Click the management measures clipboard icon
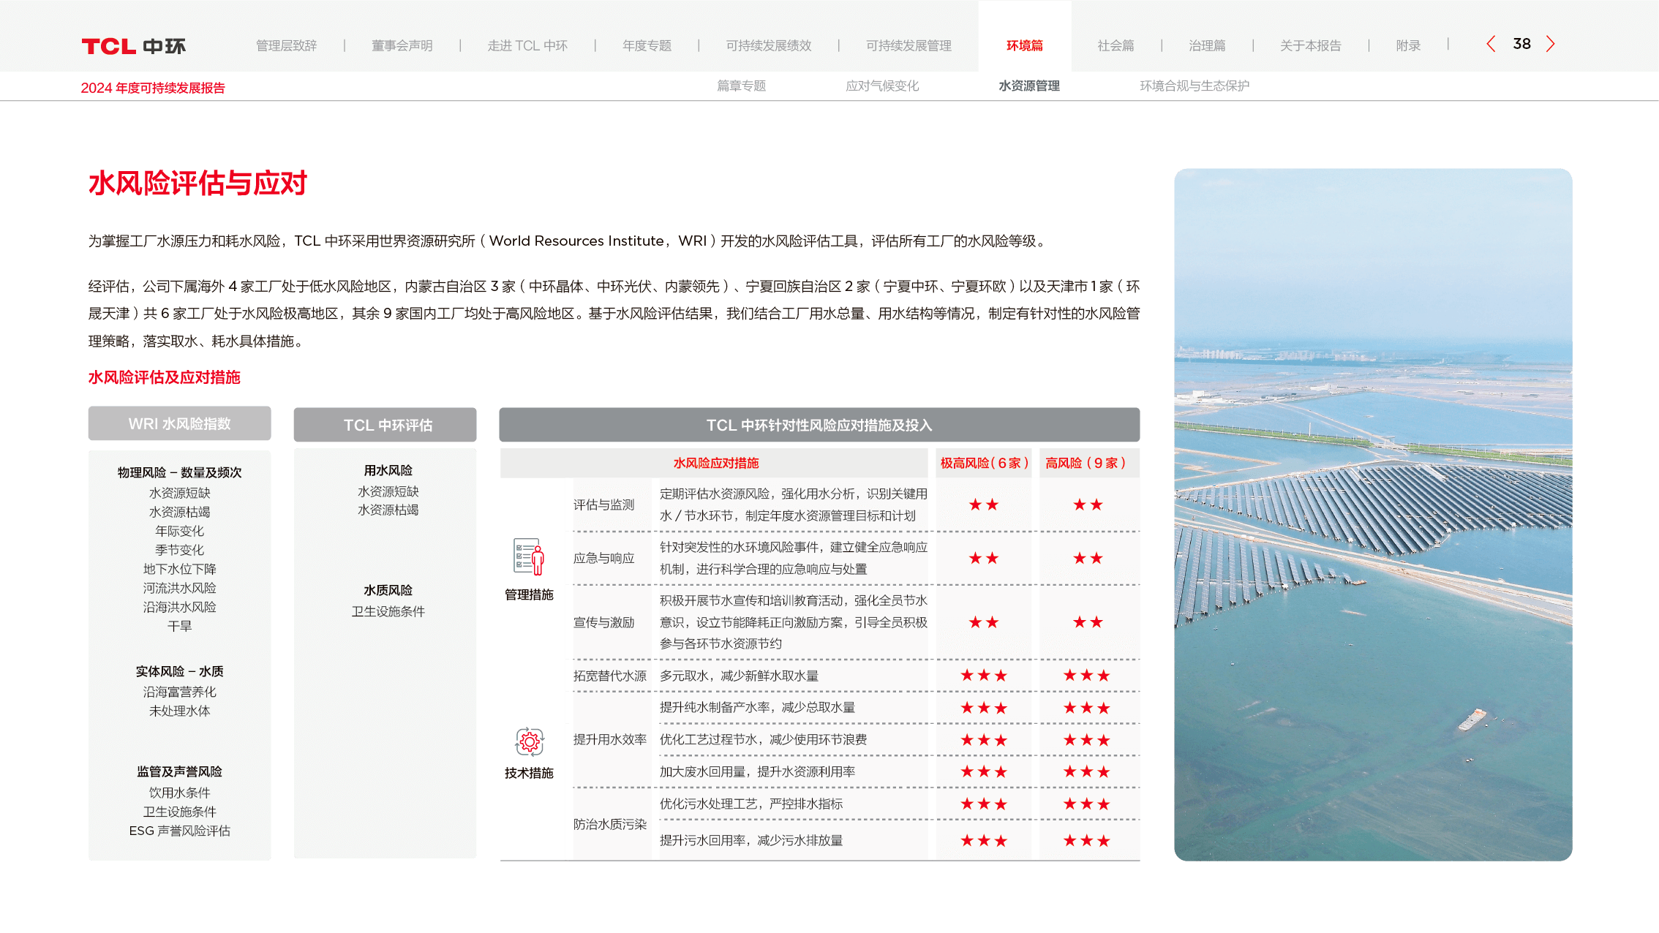This screenshot has width=1659, height=933. click(529, 557)
